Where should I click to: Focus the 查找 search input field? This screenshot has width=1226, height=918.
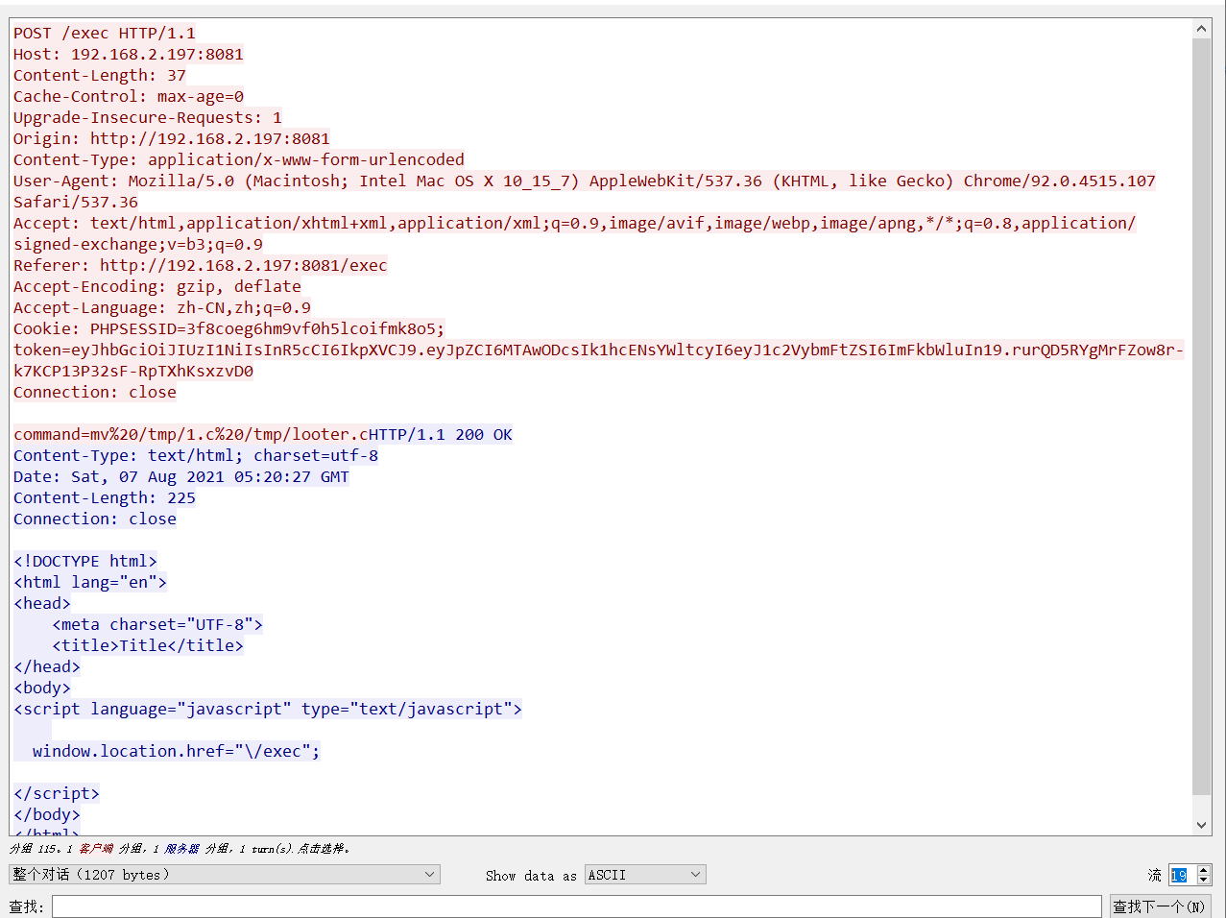[577, 906]
